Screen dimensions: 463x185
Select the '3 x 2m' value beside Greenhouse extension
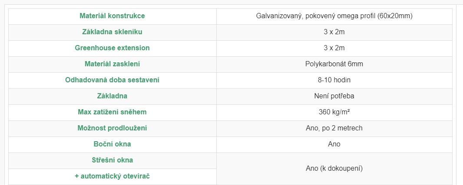[x=334, y=48]
